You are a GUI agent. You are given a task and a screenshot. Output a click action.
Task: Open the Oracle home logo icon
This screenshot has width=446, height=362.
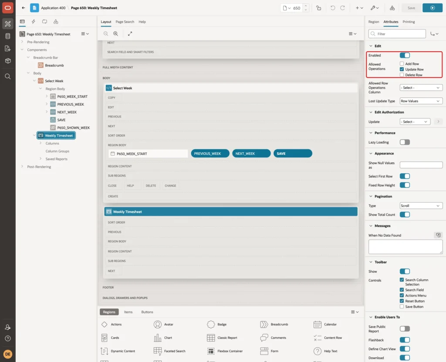click(8, 8)
